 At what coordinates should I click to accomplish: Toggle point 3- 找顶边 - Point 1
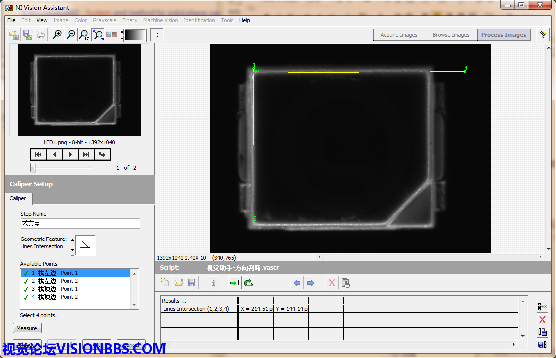pyautogui.click(x=75, y=289)
